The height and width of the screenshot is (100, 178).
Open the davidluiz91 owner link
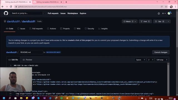point(13,21)
